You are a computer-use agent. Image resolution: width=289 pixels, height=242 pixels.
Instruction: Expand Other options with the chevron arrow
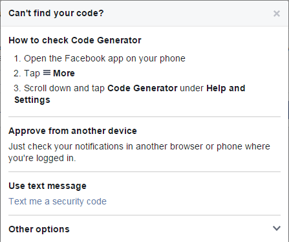tap(277, 228)
